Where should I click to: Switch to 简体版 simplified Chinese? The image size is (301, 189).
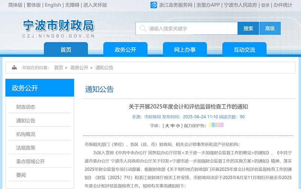pyautogui.click(x=15, y=5)
